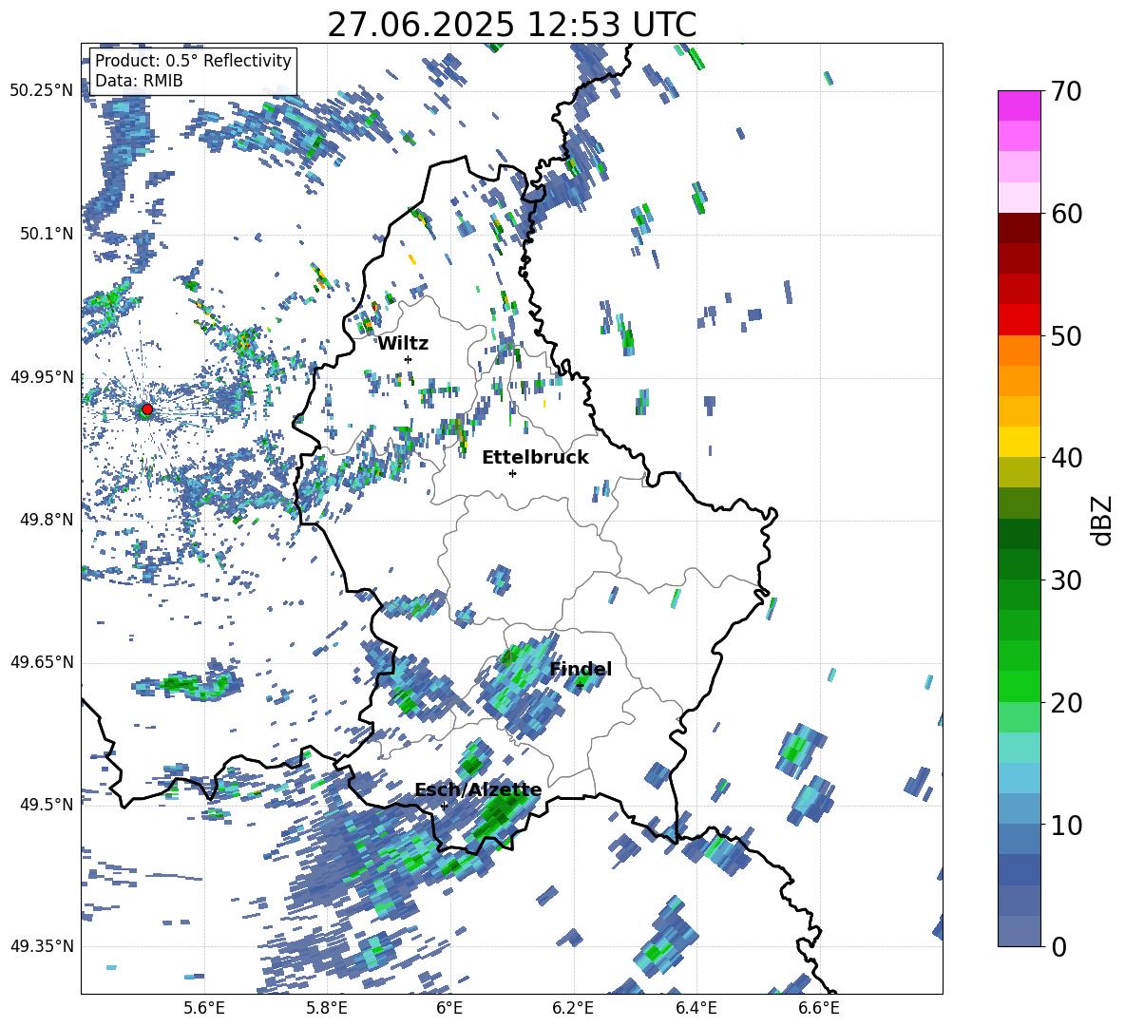The height and width of the screenshot is (1027, 1125).
Task: Click the 5.6°E longitude label
Action: [x=204, y=1009]
